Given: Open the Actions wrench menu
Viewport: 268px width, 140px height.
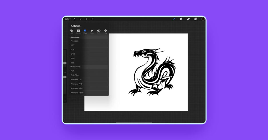Looking at the screenshot, I should point(74,19).
